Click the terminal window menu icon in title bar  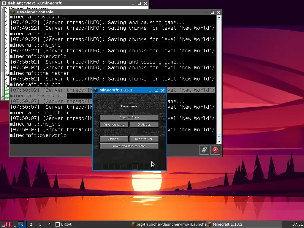(4, 3)
